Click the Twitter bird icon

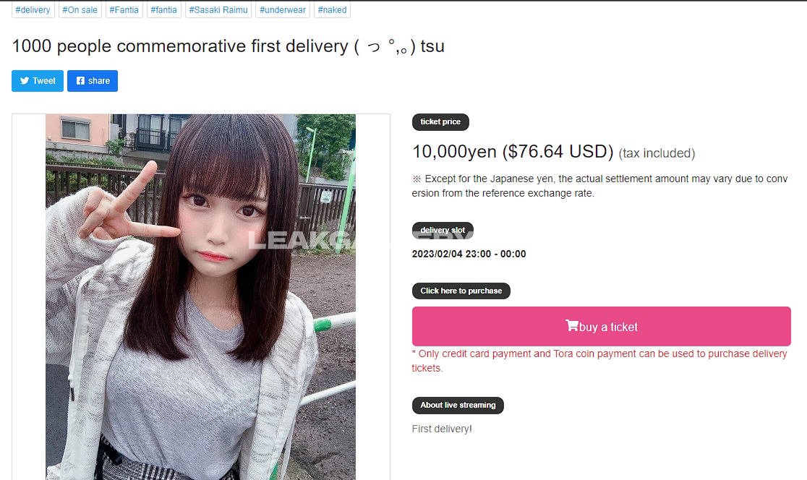(x=24, y=81)
